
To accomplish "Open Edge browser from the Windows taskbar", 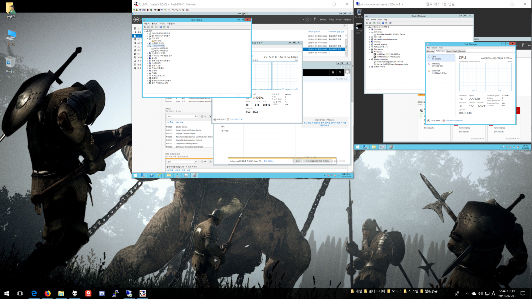I will click(34, 293).
